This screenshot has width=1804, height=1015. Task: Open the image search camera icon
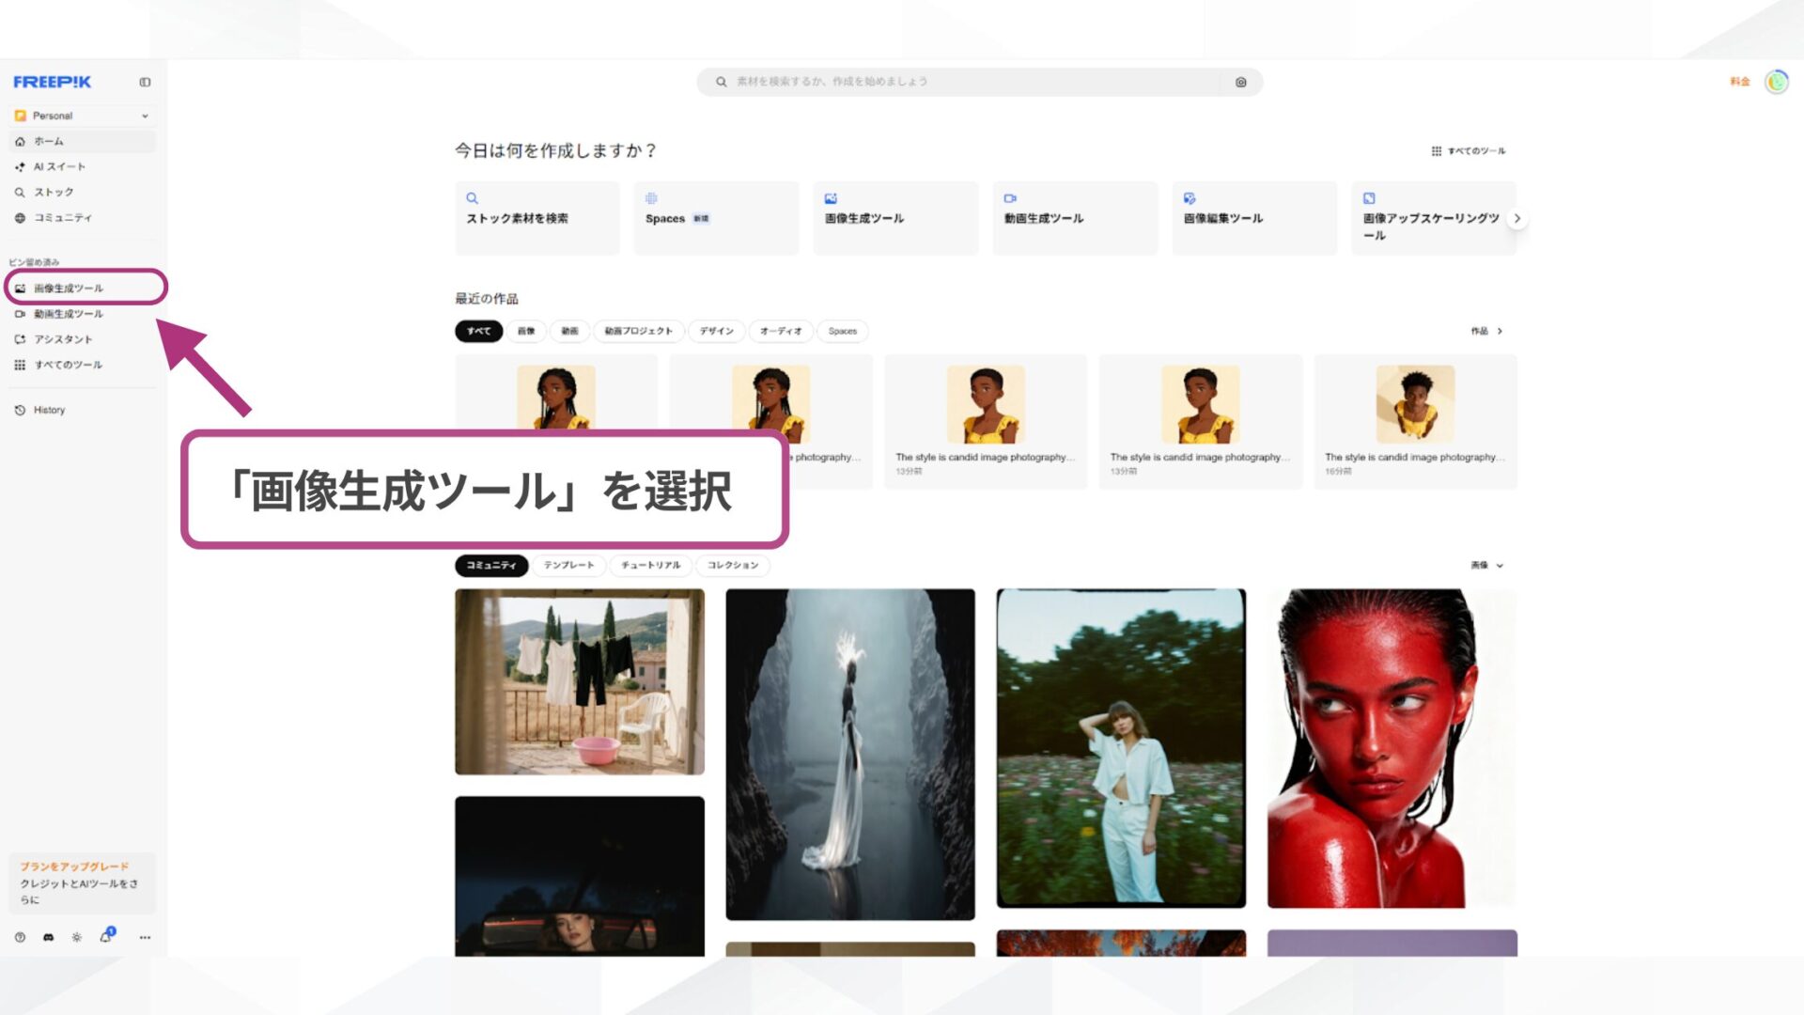(x=1240, y=82)
